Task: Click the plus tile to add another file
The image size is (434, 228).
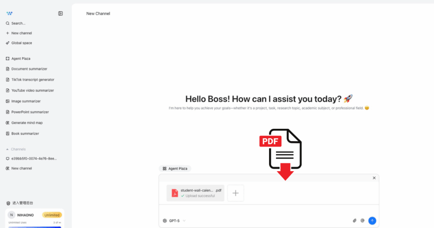Action: pyautogui.click(x=236, y=193)
